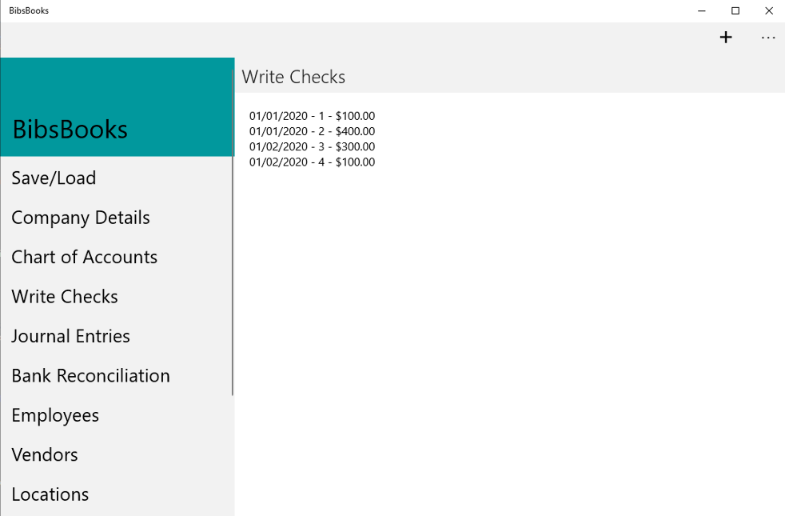Open the Employees section
Screen dimensions: 785x516
55,415
